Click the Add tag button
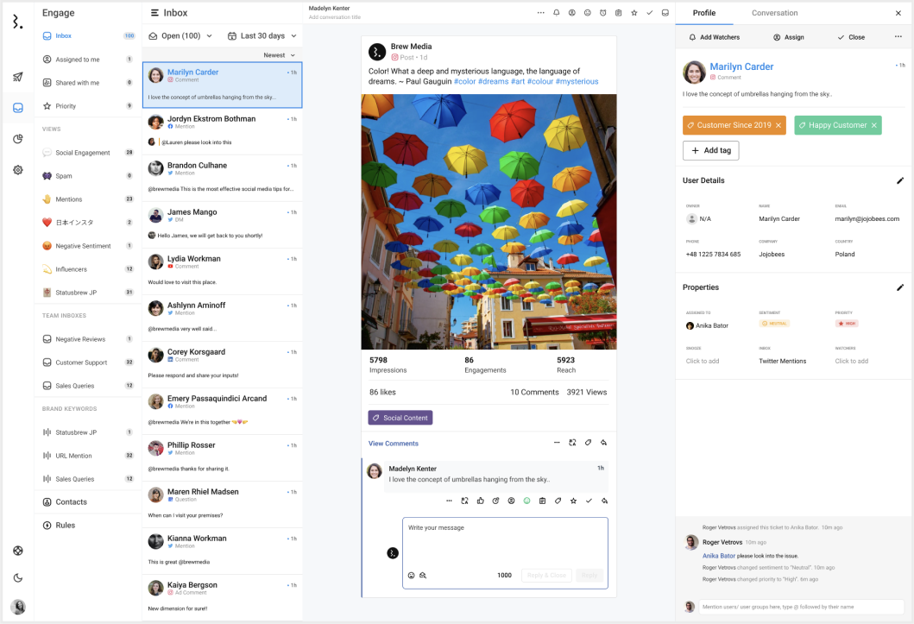Viewport: 914px width, 624px height. (x=711, y=150)
